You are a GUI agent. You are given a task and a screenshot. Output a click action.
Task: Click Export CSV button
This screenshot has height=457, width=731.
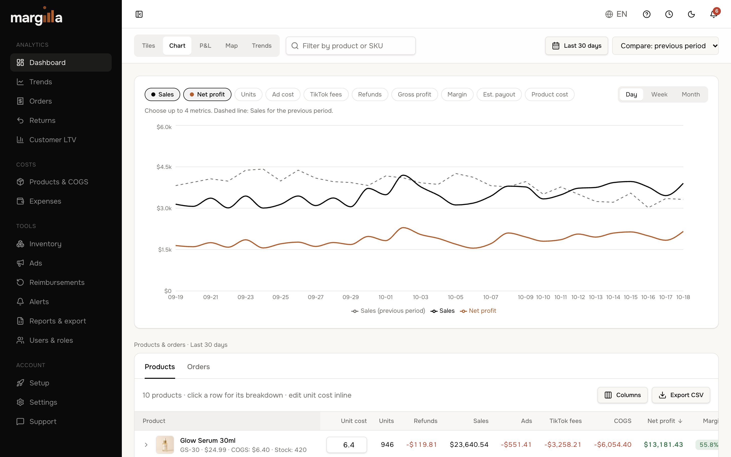680,395
